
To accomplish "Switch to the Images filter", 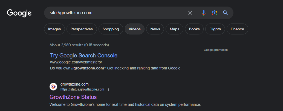I will tap(54, 29).
